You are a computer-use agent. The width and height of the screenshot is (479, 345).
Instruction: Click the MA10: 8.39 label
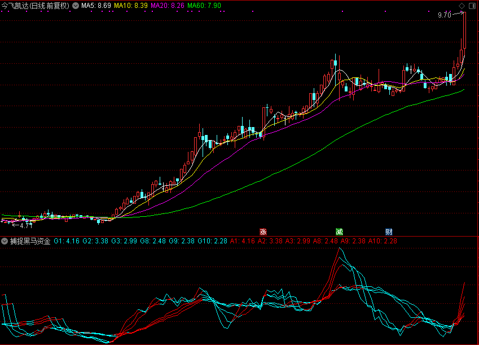(131, 6)
